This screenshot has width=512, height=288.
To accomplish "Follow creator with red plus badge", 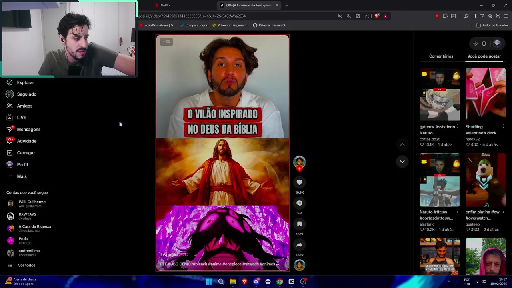I will tap(299, 168).
